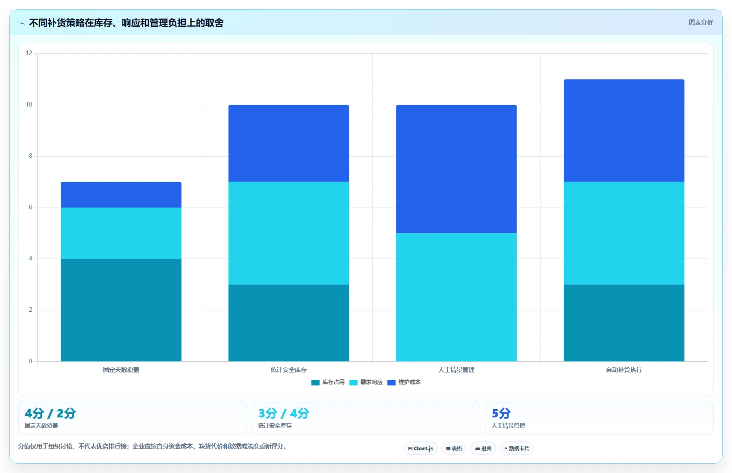Click the 进度 pill tag

483,448
